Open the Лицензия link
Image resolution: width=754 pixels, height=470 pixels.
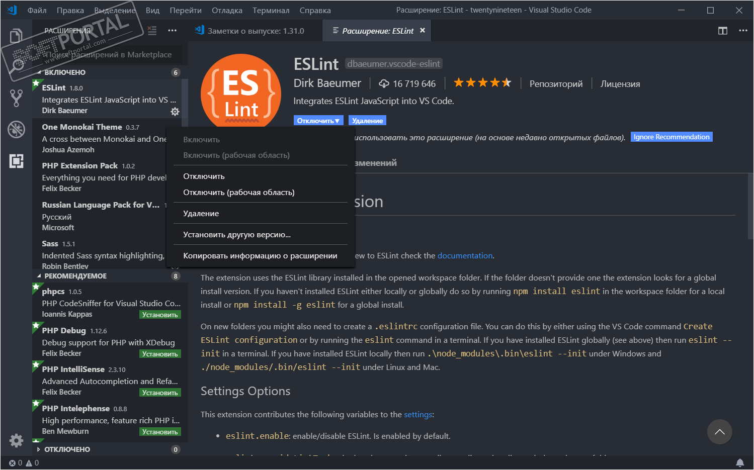[x=620, y=84]
